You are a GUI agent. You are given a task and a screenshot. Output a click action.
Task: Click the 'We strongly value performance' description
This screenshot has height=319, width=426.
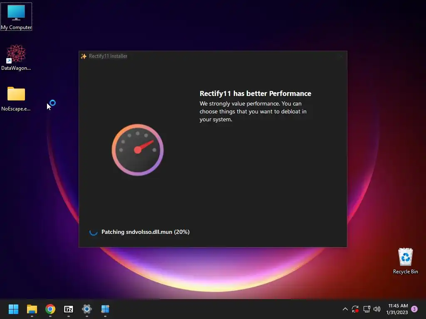(253, 111)
